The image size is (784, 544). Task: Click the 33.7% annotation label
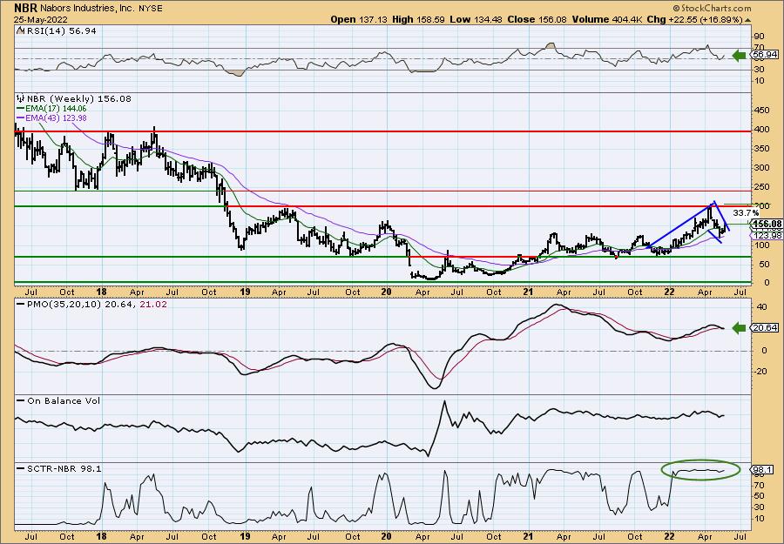pos(746,213)
